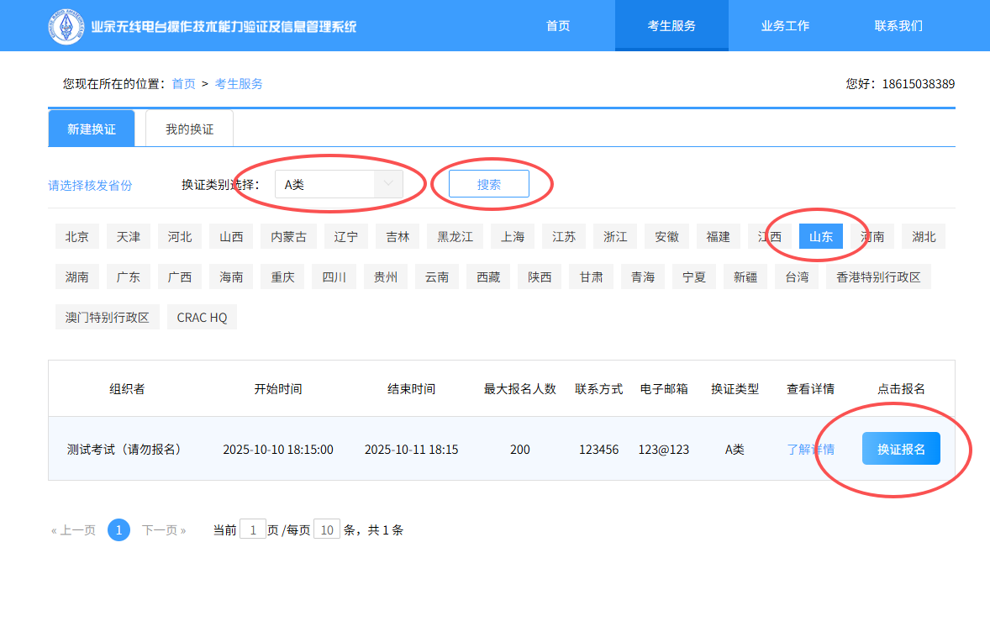Image resolution: width=990 pixels, height=632 pixels.
Task: Select 考生服务 in the navigation bar
Action: [x=671, y=25]
